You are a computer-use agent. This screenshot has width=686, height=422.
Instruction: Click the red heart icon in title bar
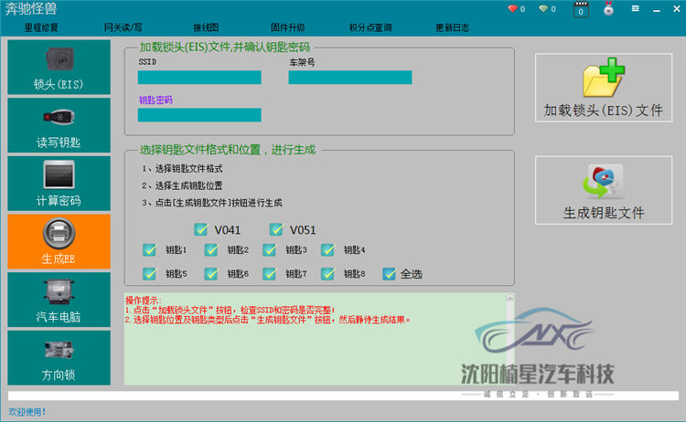(512, 9)
